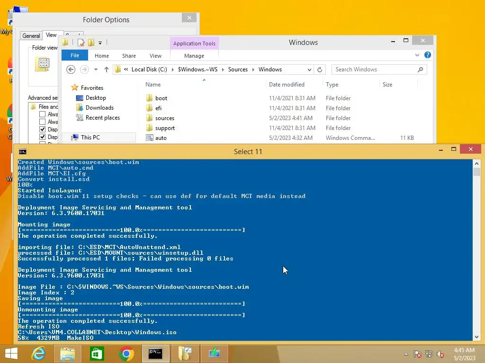This screenshot has height=363, width=485.
Task: Launch Google Chrome from the taskbar
Action: 126,354
